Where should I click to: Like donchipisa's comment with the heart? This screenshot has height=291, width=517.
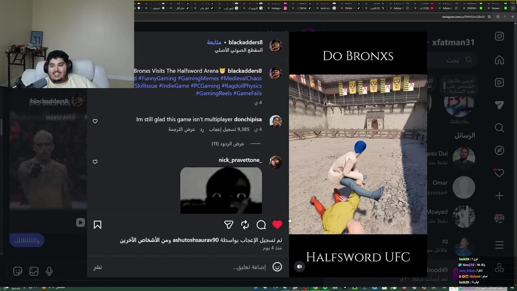coord(95,121)
